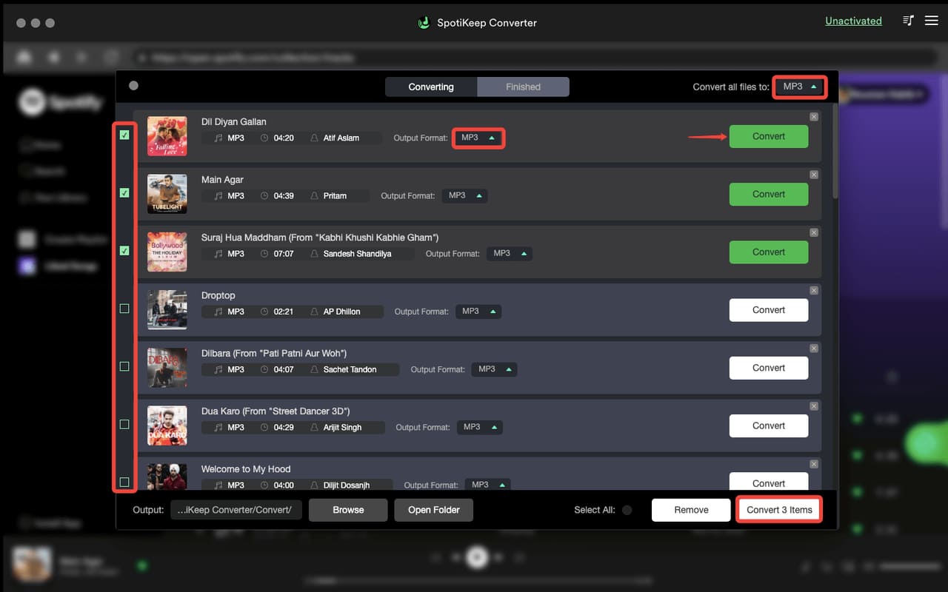Open the hamburger menu icon top-right
Image resolution: width=948 pixels, height=592 pixels.
[x=932, y=20]
